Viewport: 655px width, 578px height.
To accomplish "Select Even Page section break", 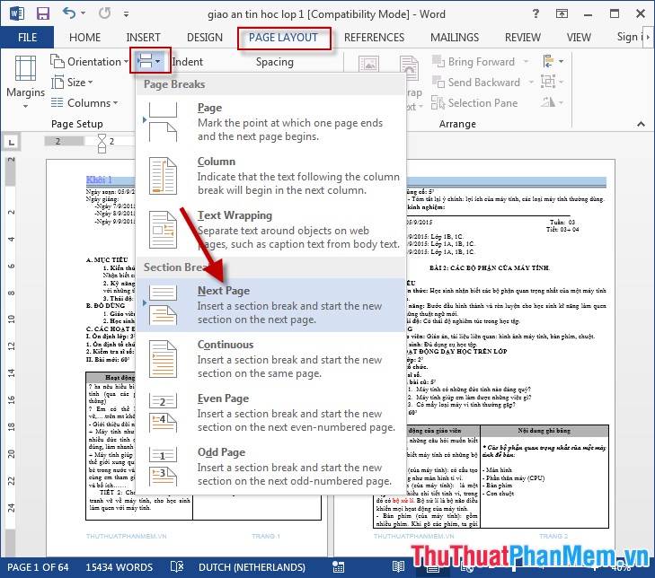I will pos(271,412).
